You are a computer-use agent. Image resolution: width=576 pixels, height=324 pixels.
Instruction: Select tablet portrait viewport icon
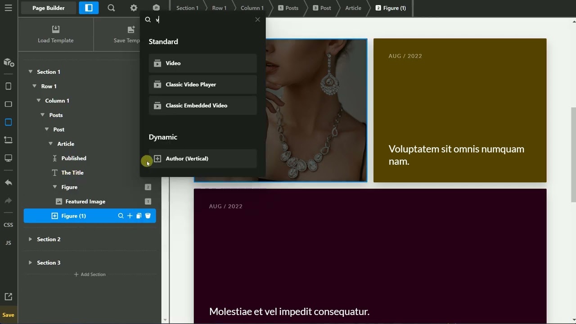pos(8,86)
